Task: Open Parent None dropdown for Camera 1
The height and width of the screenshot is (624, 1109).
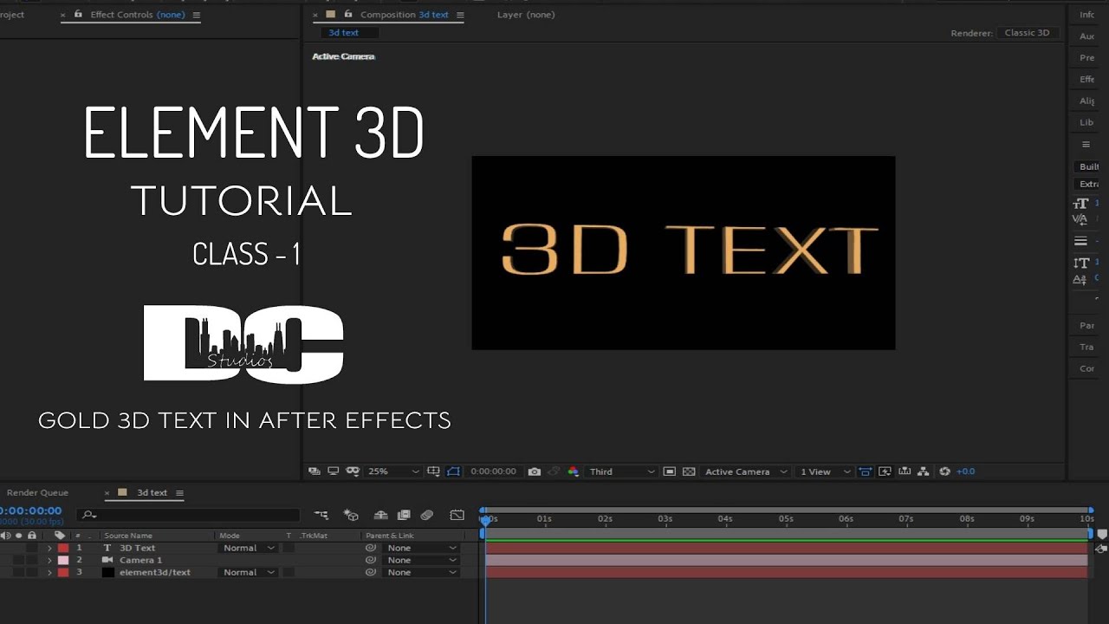Action: 419,560
